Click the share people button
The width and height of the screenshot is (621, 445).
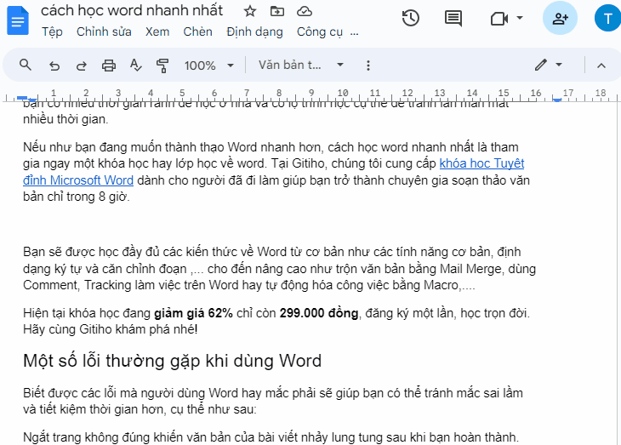(560, 18)
